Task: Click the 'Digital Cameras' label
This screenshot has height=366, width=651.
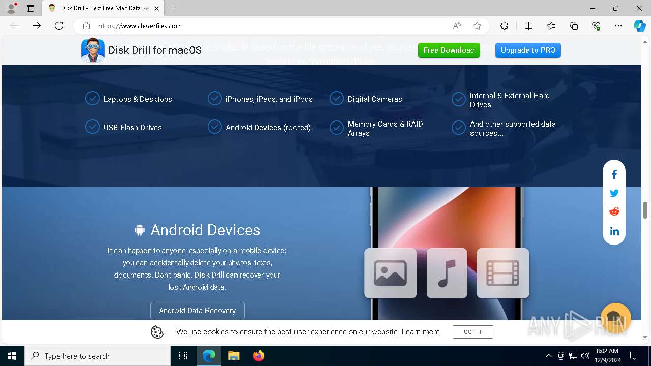Action: (375, 99)
